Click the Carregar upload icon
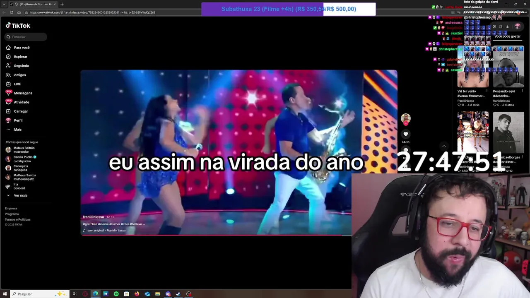Screen dimensions: 530x298 tap(8, 111)
